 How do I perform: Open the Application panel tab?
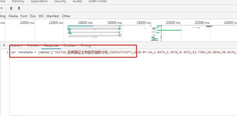(x=39, y=1)
